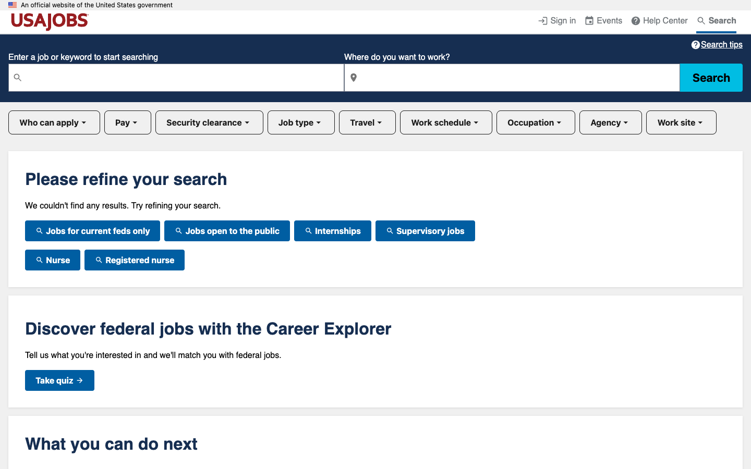Click the magnifier icon beside Search nav

[x=701, y=21]
